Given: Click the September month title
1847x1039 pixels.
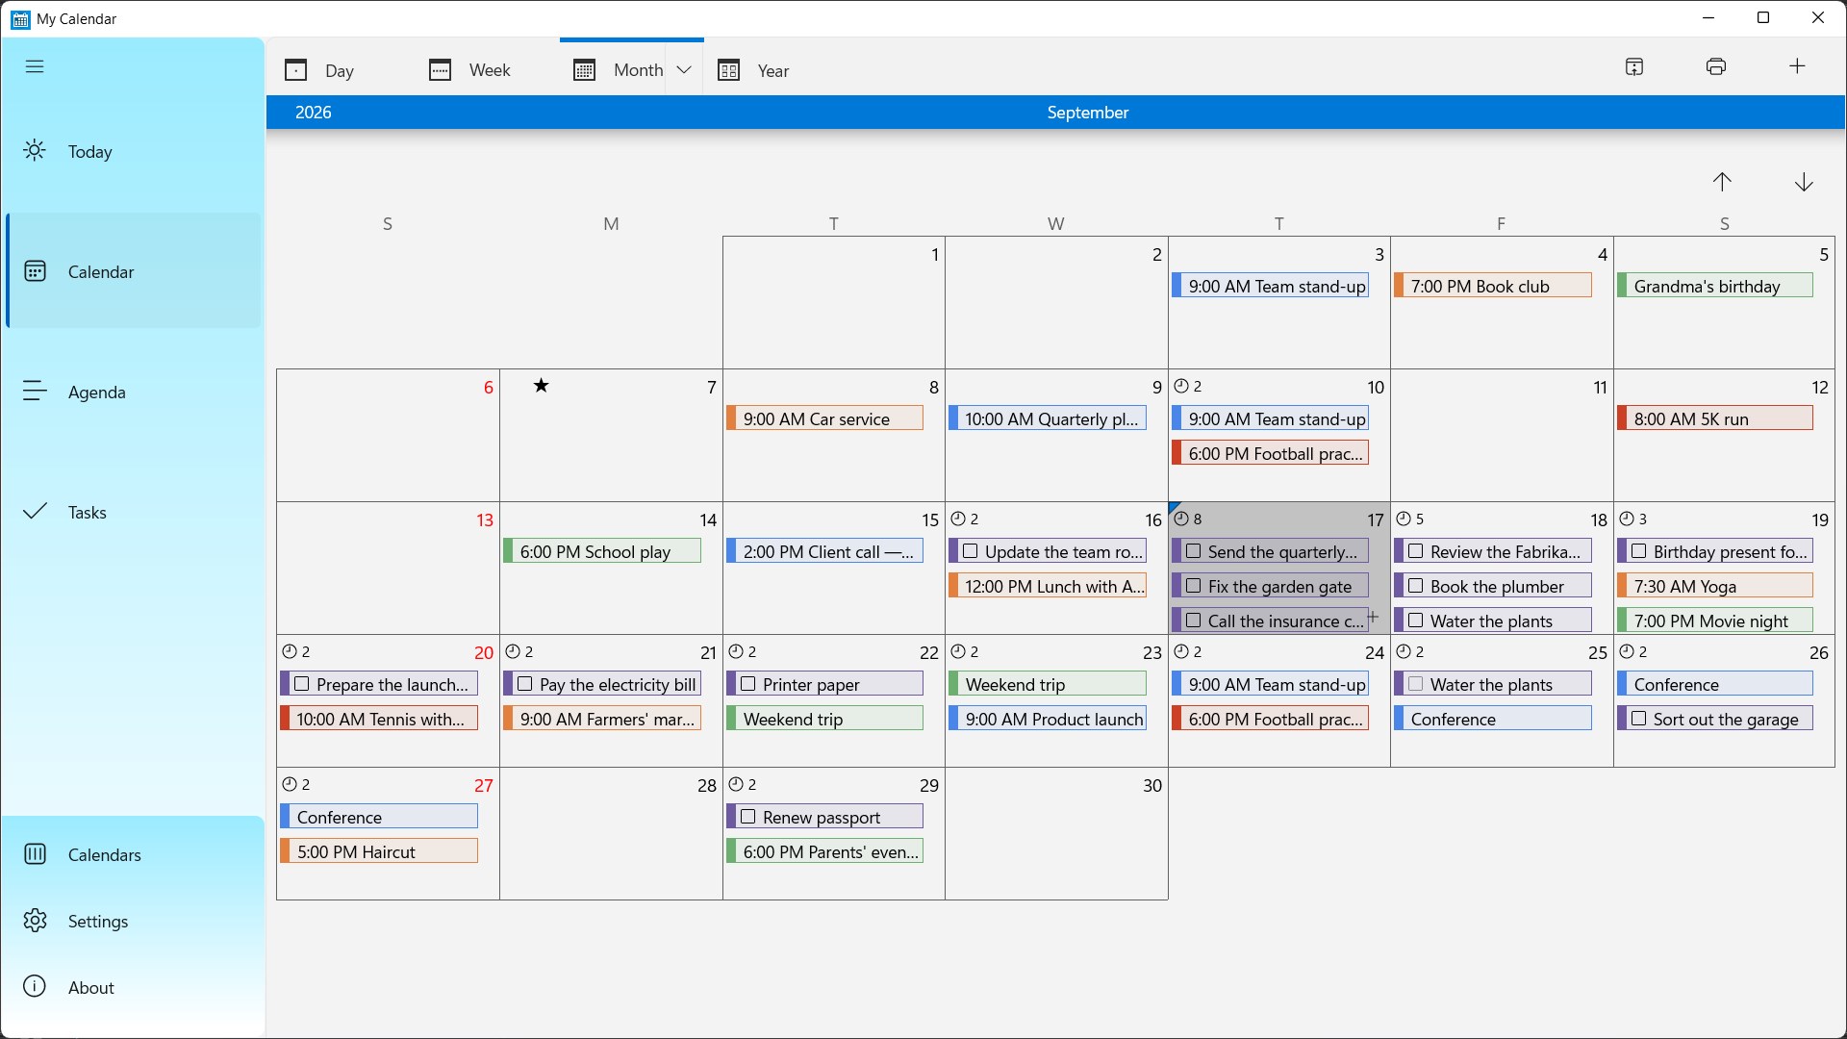Looking at the screenshot, I should tap(1088, 113).
